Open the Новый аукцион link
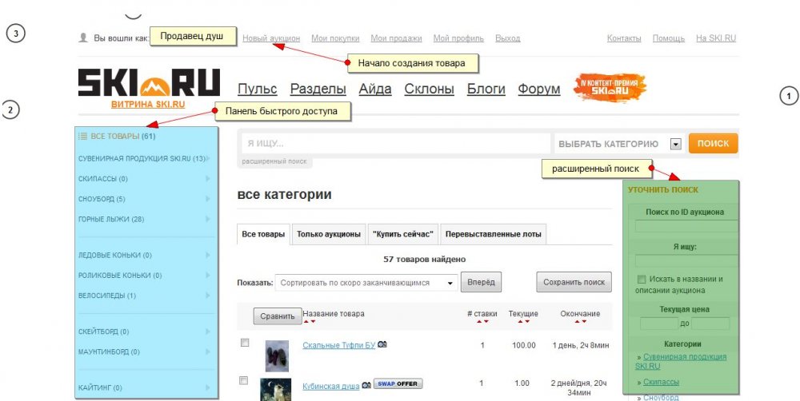 click(271, 38)
